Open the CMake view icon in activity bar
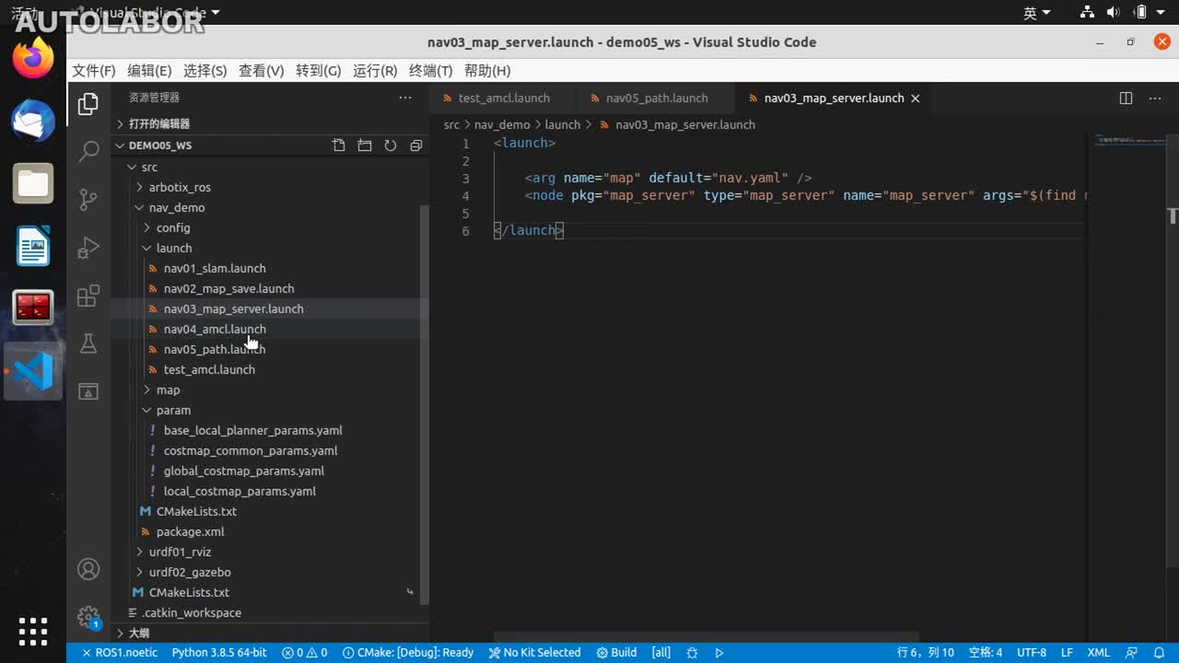This screenshot has width=1179, height=663. (x=88, y=391)
